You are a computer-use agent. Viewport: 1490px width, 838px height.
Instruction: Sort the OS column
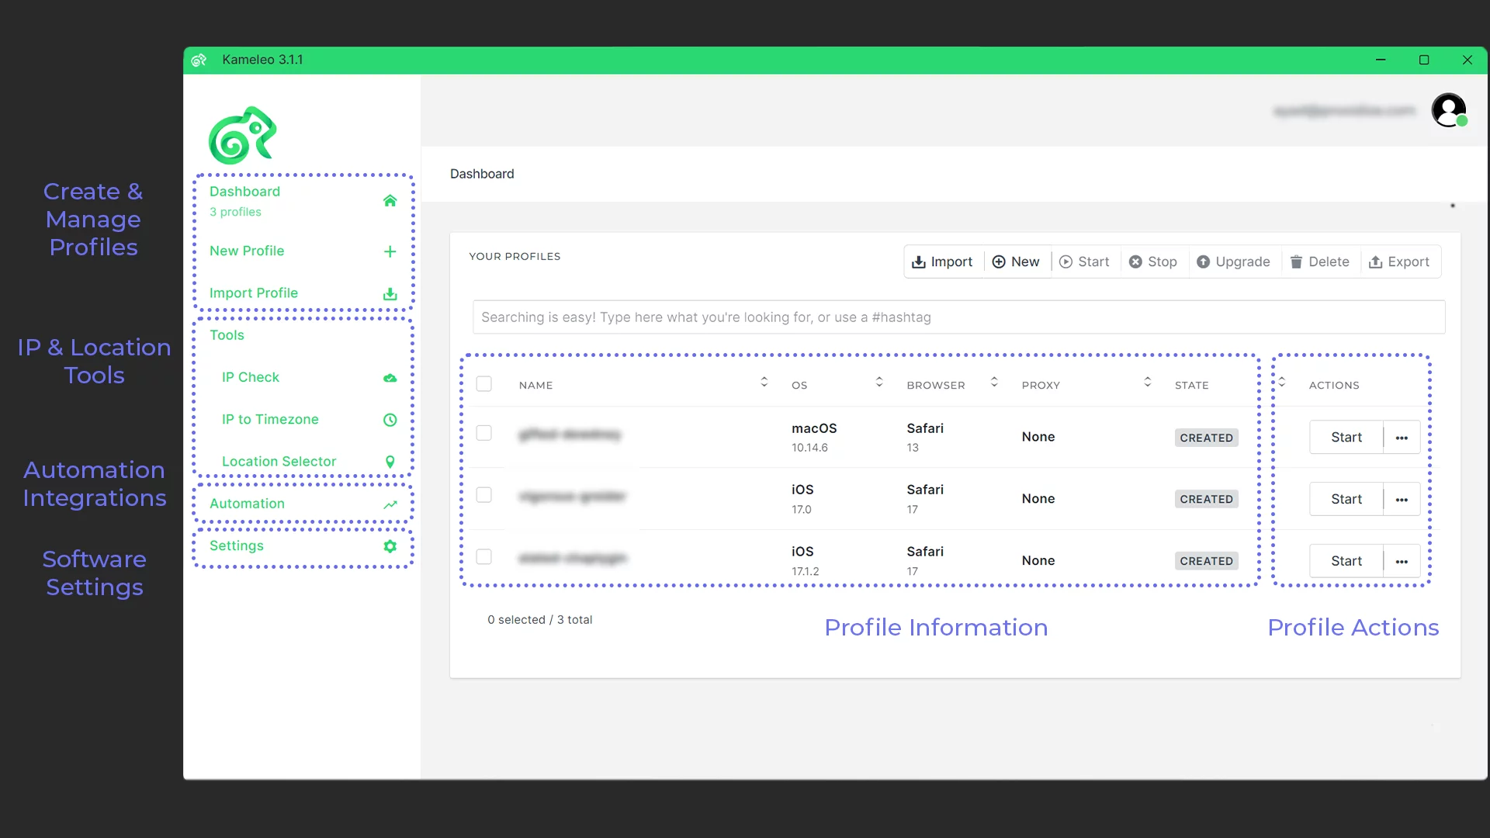(878, 382)
